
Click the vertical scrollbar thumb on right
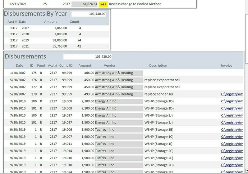click(247, 39)
